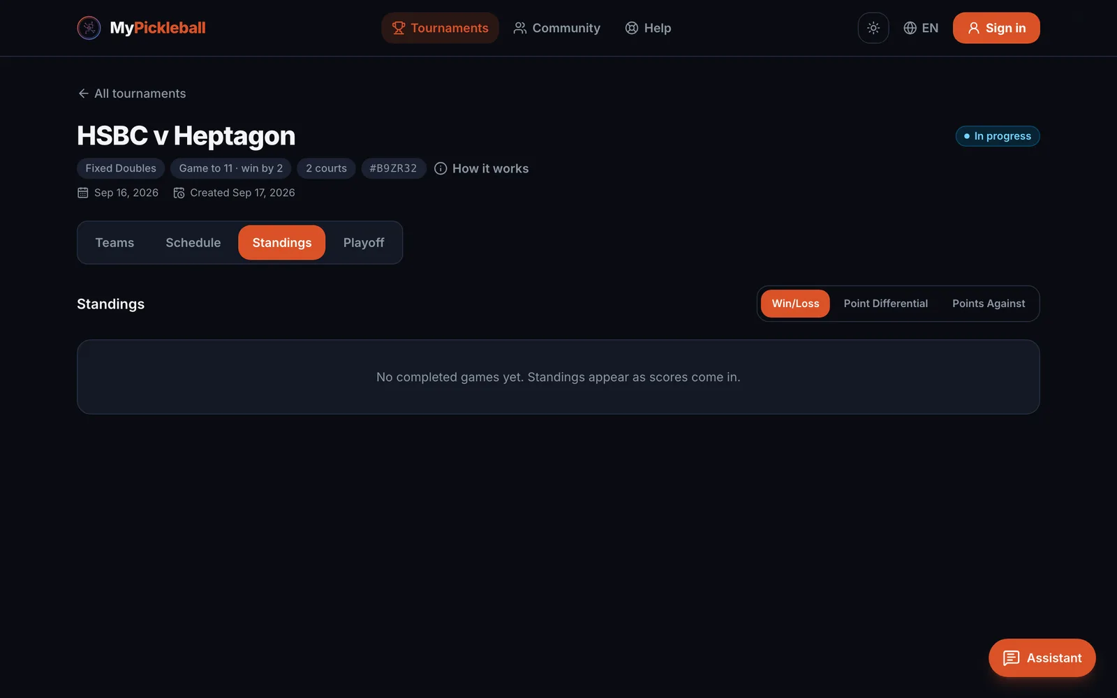This screenshot has height=698, width=1117.
Task: Click the Standings section heading
Action: pos(110,304)
